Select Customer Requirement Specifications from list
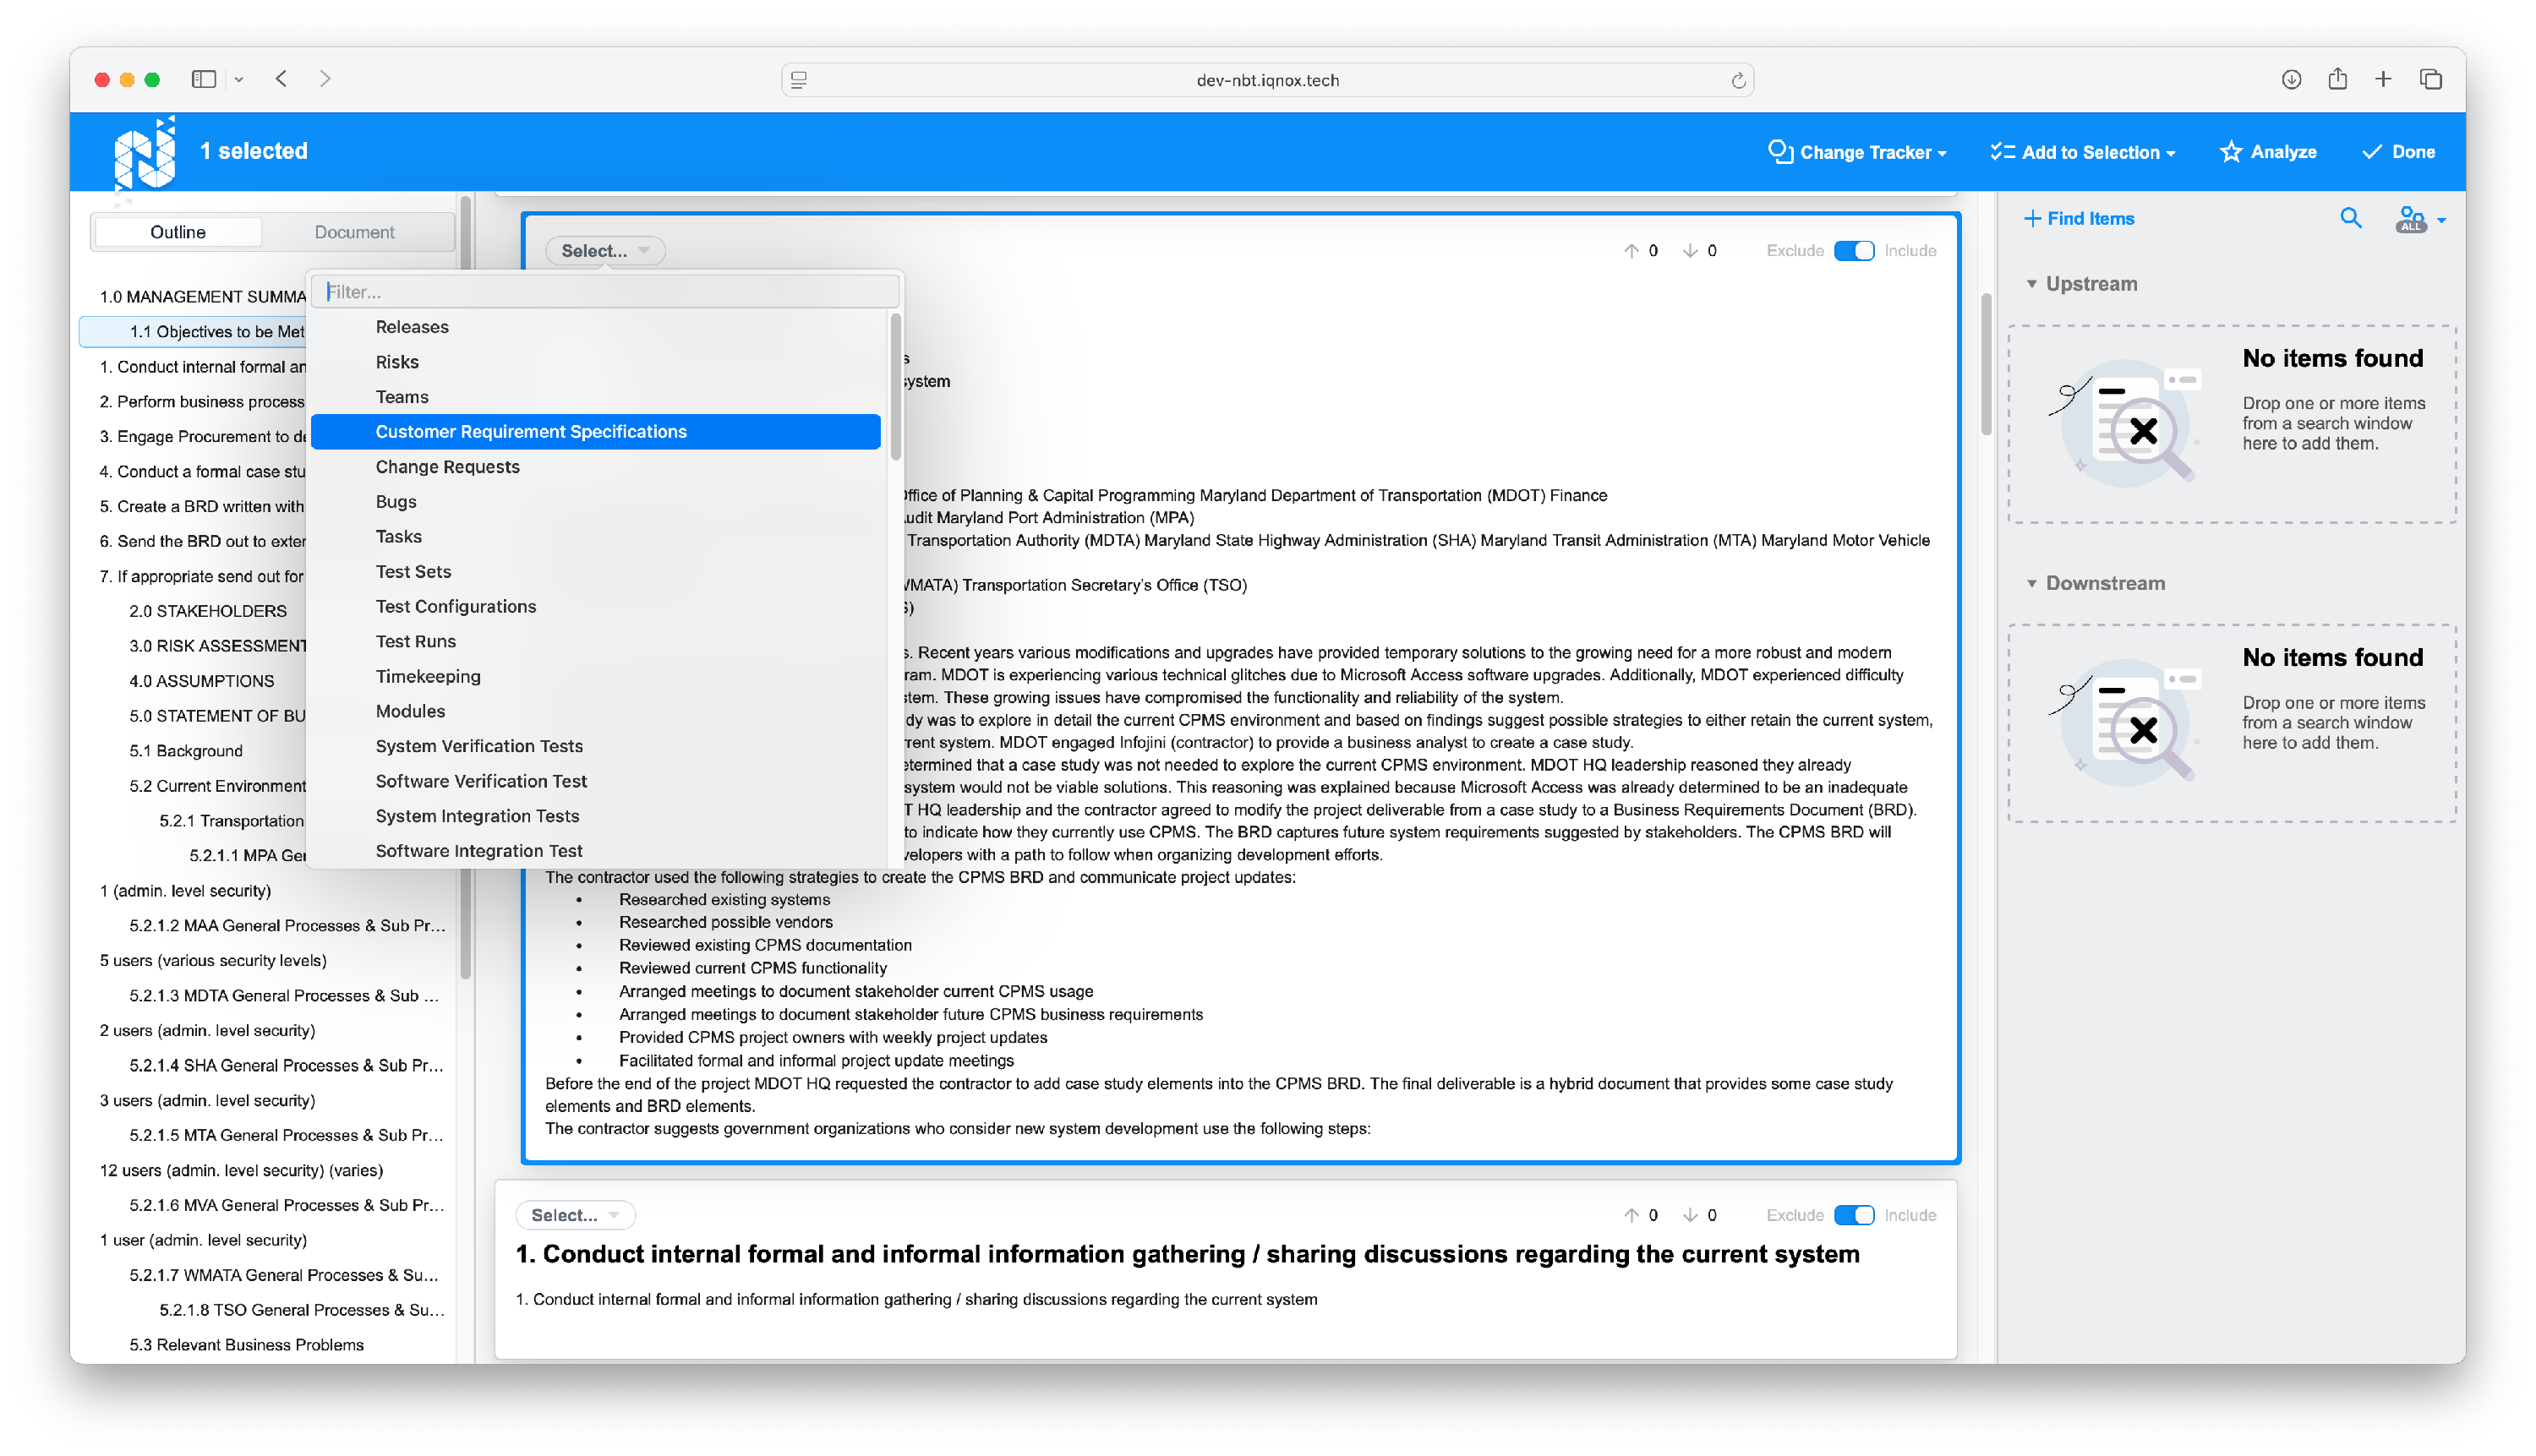 pyautogui.click(x=531, y=432)
